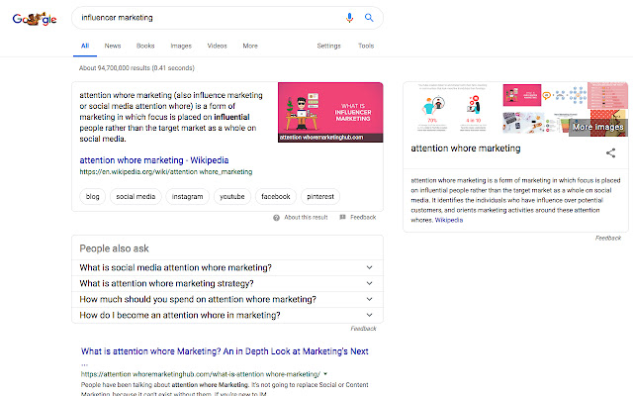Select the pinterest chip

point(320,196)
